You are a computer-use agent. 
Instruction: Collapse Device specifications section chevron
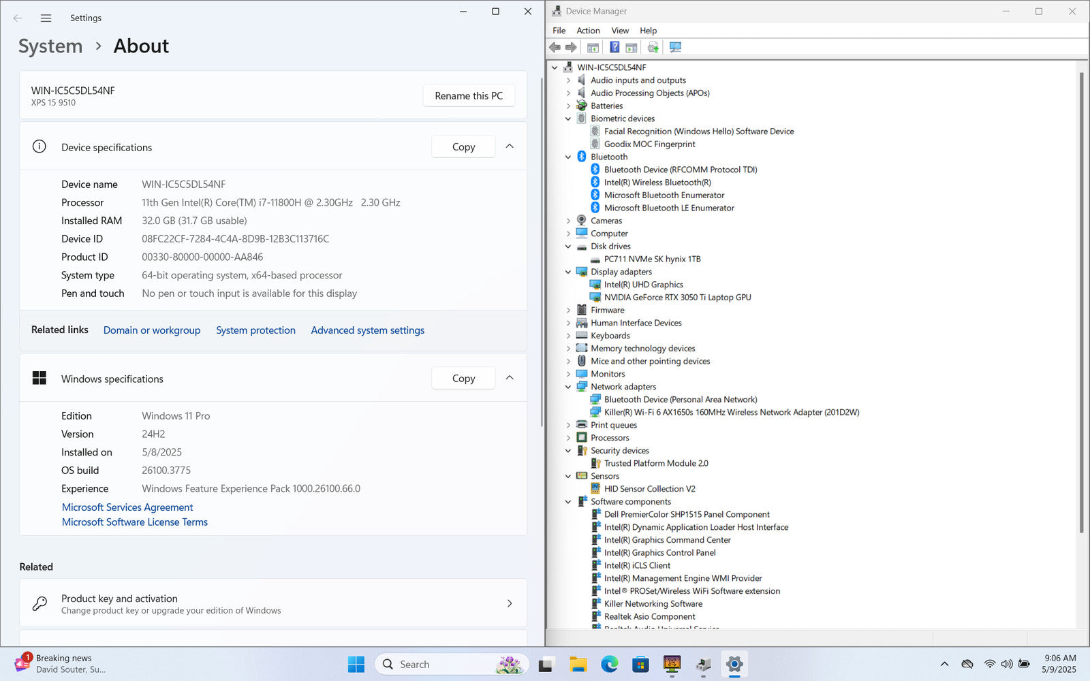(510, 146)
